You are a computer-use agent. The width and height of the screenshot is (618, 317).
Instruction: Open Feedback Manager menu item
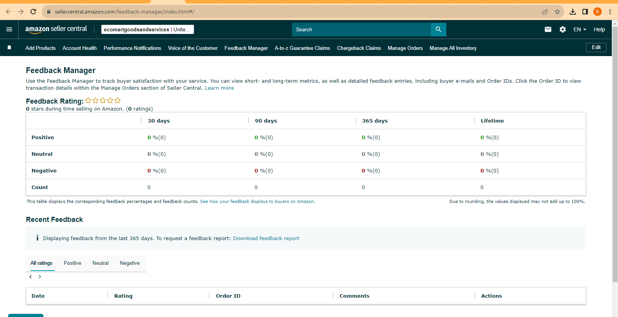pos(246,48)
